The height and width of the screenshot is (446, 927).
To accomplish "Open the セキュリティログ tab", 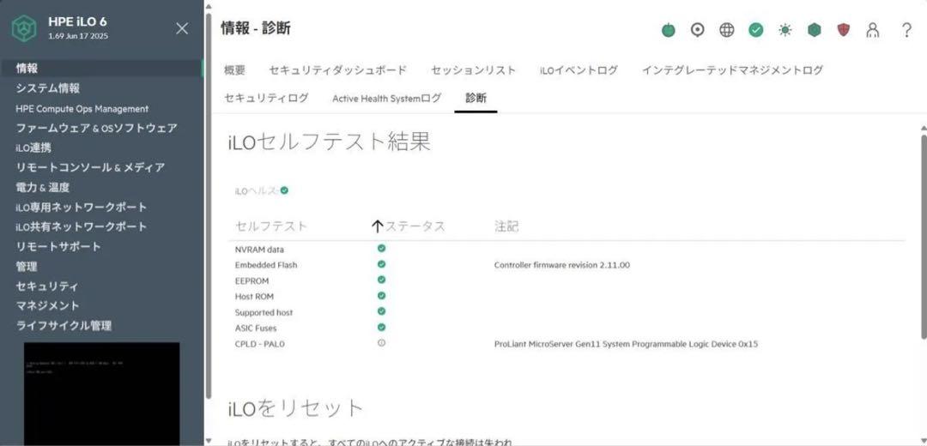I will pos(266,98).
